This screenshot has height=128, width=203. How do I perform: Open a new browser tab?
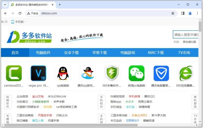point(60,5)
